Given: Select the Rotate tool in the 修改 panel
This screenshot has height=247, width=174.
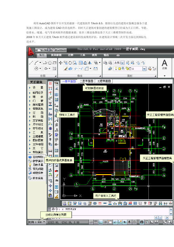Looking at the screenshot, I should 70,63.
